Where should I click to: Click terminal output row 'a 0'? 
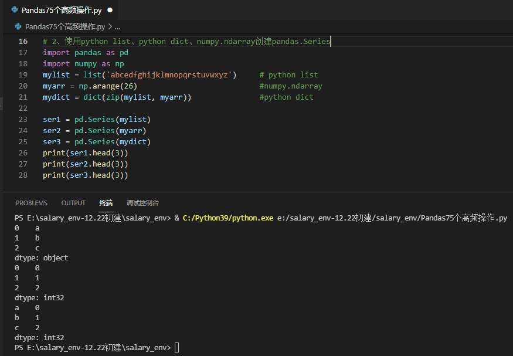click(27, 308)
